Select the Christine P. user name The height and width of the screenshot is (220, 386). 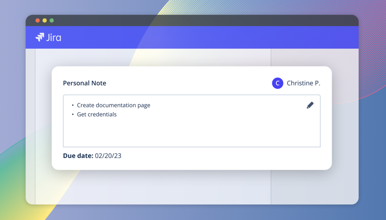[x=303, y=83]
